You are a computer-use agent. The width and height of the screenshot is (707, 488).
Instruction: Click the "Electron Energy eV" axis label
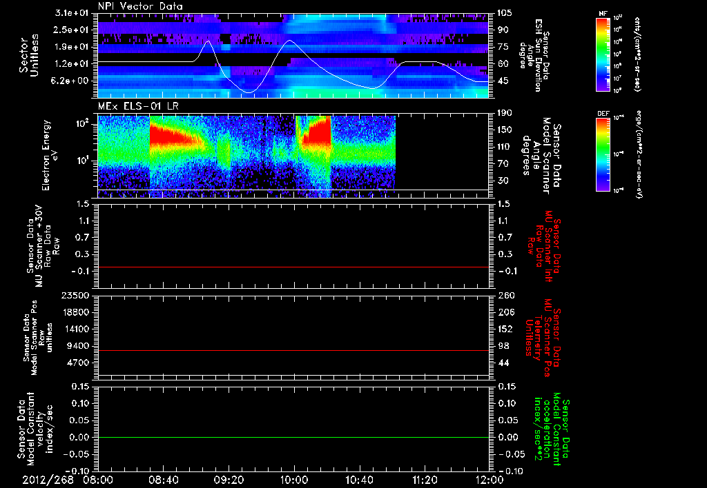[x=50, y=155]
